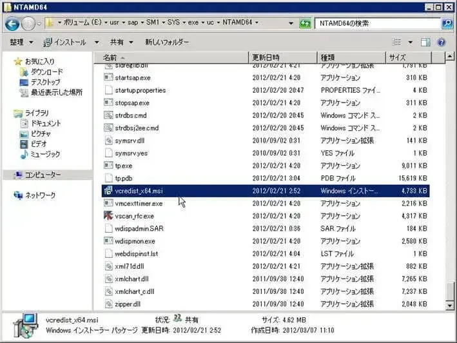Select the wdispadmin.SAR file icon
The image size is (457, 343).
pos(108,228)
